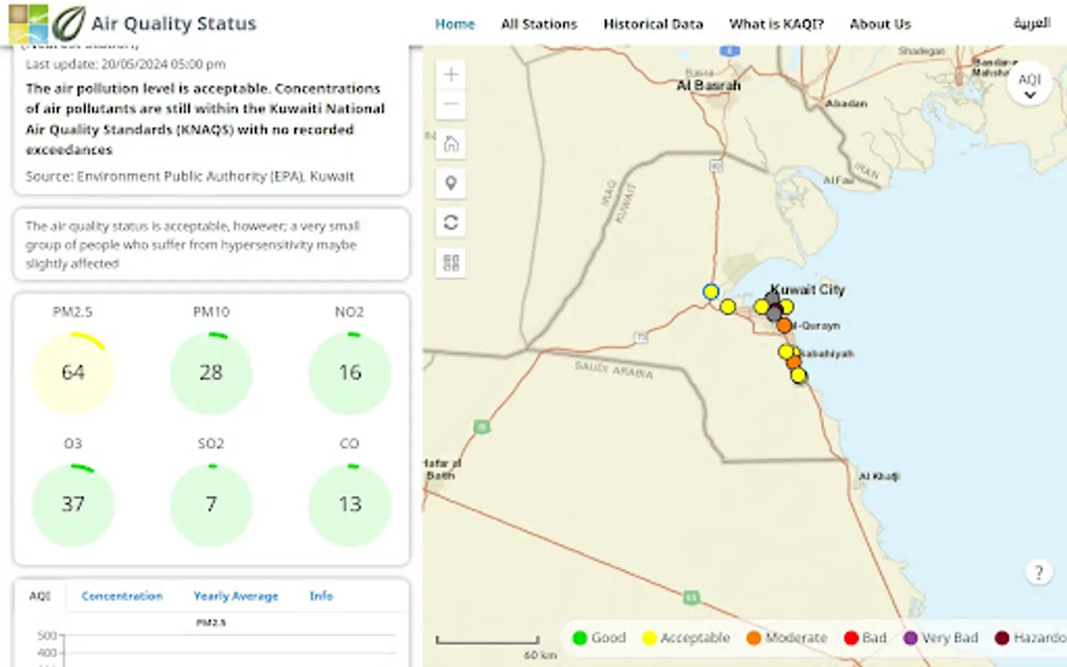Screen dimensions: 1067x667
Task: Select the CO gauge showing 13
Action: tap(350, 505)
